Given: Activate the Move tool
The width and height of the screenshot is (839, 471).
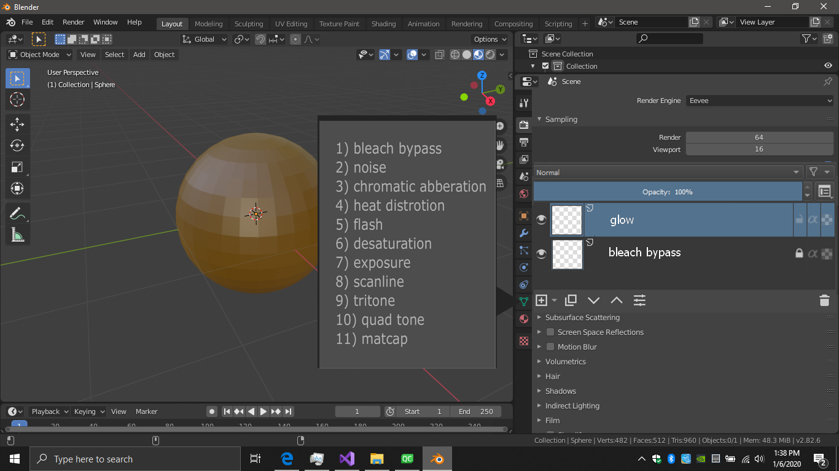Looking at the screenshot, I should (x=17, y=124).
